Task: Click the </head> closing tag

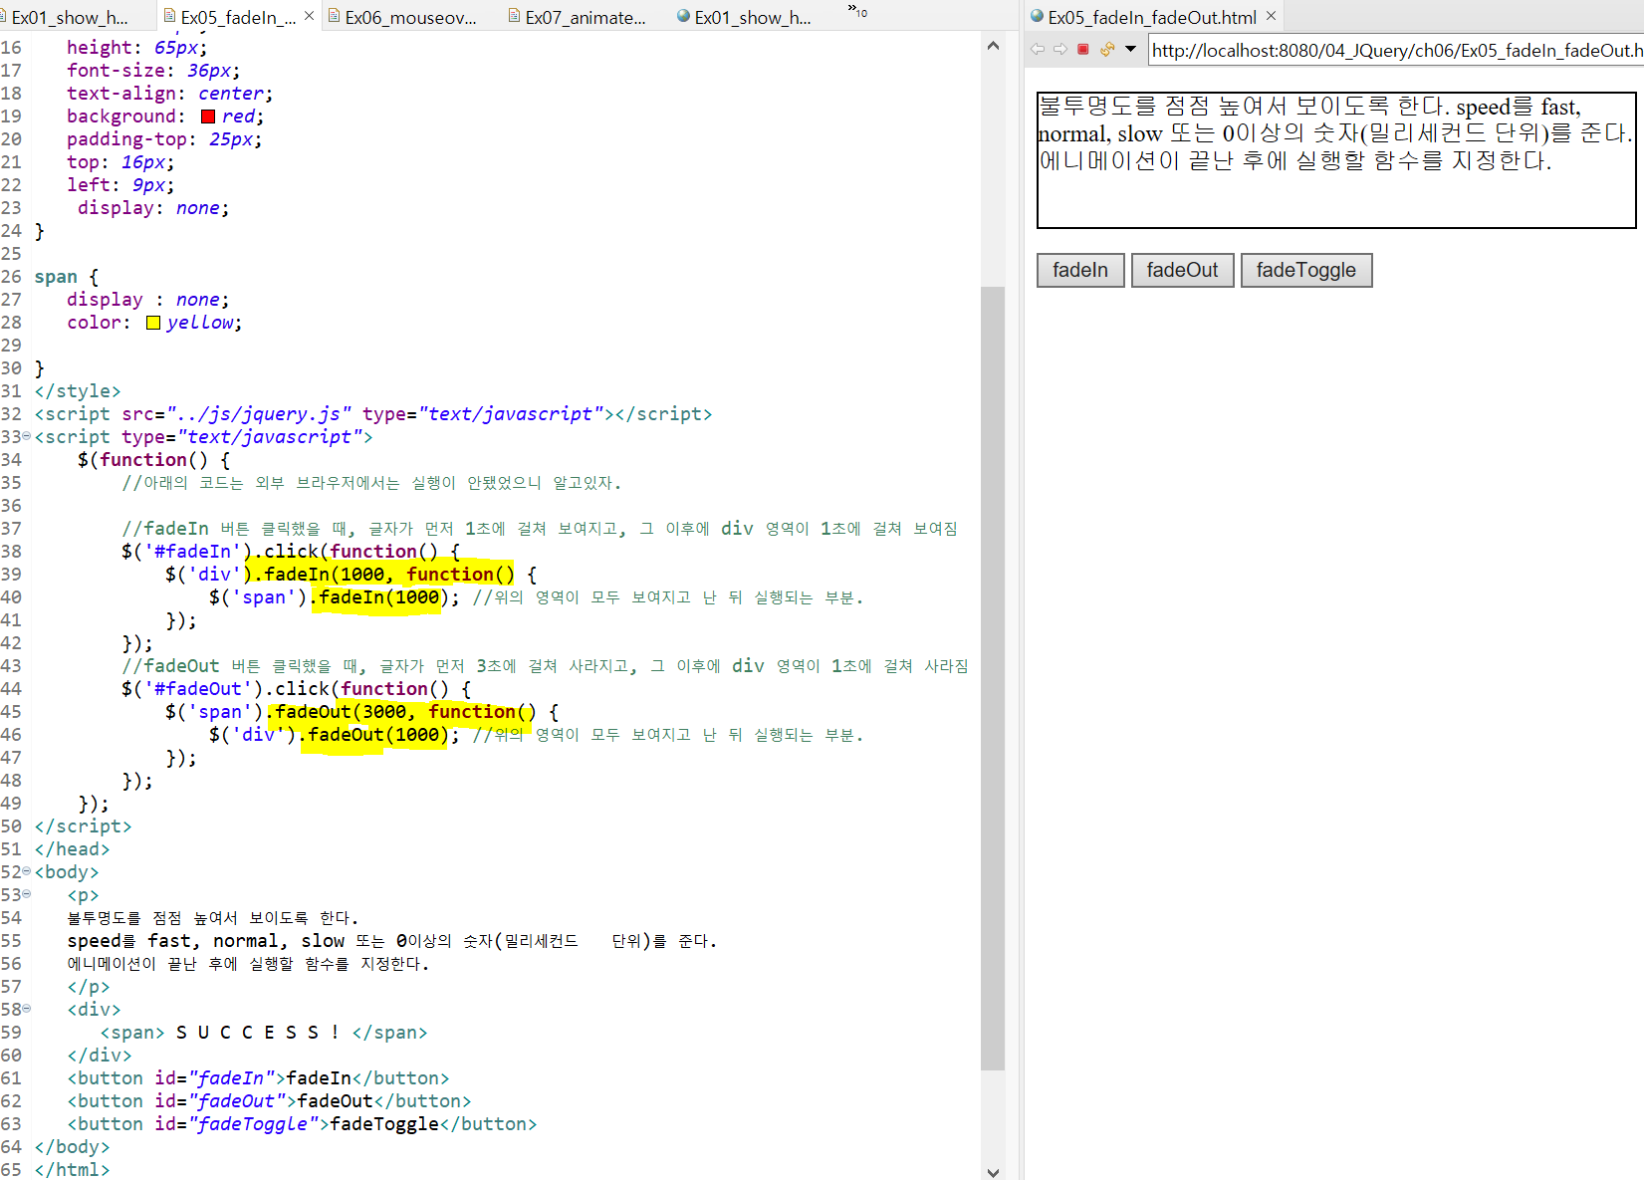Action: point(73,849)
